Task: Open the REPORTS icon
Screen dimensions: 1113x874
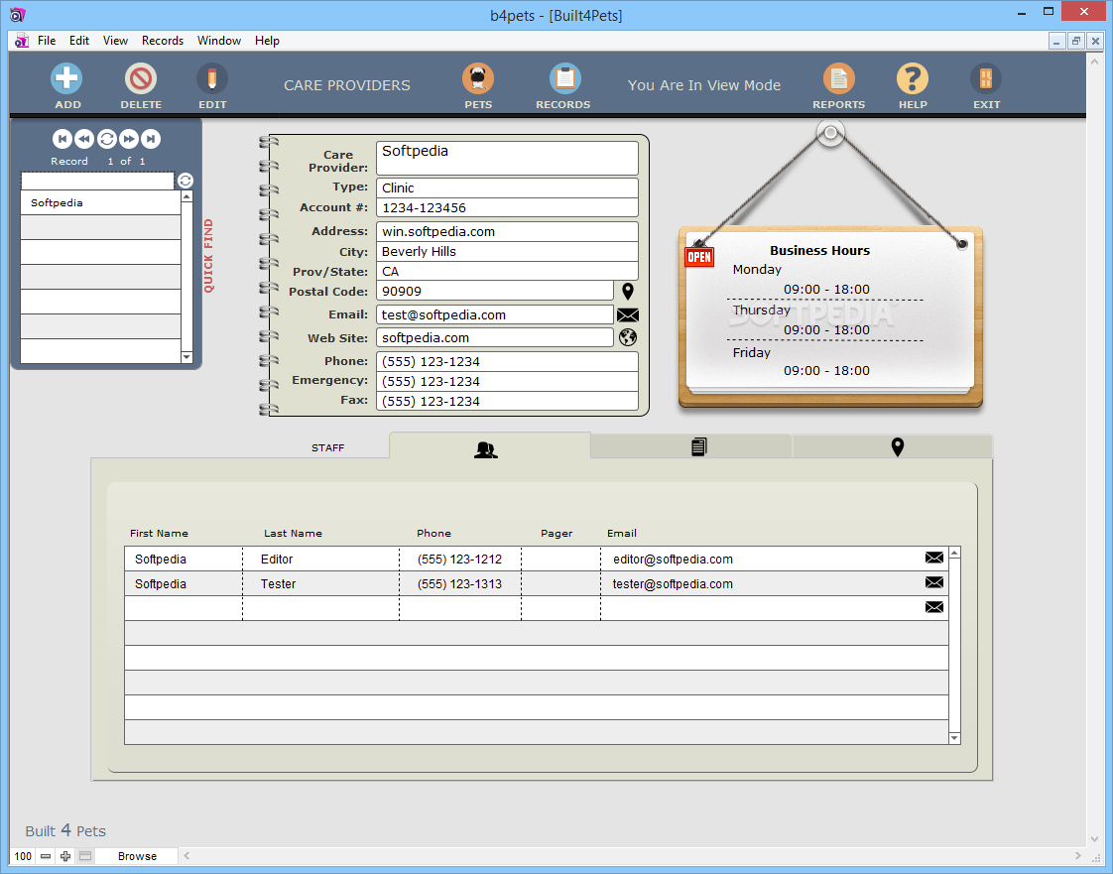Action: [838, 78]
